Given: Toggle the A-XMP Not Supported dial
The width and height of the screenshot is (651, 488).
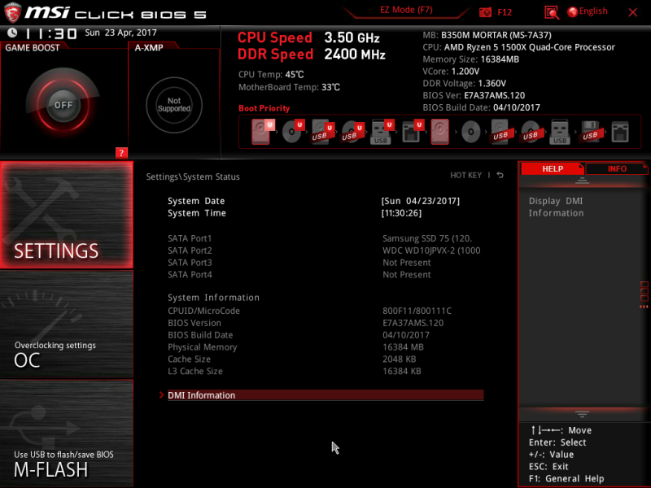Looking at the screenshot, I should [174, 105].
